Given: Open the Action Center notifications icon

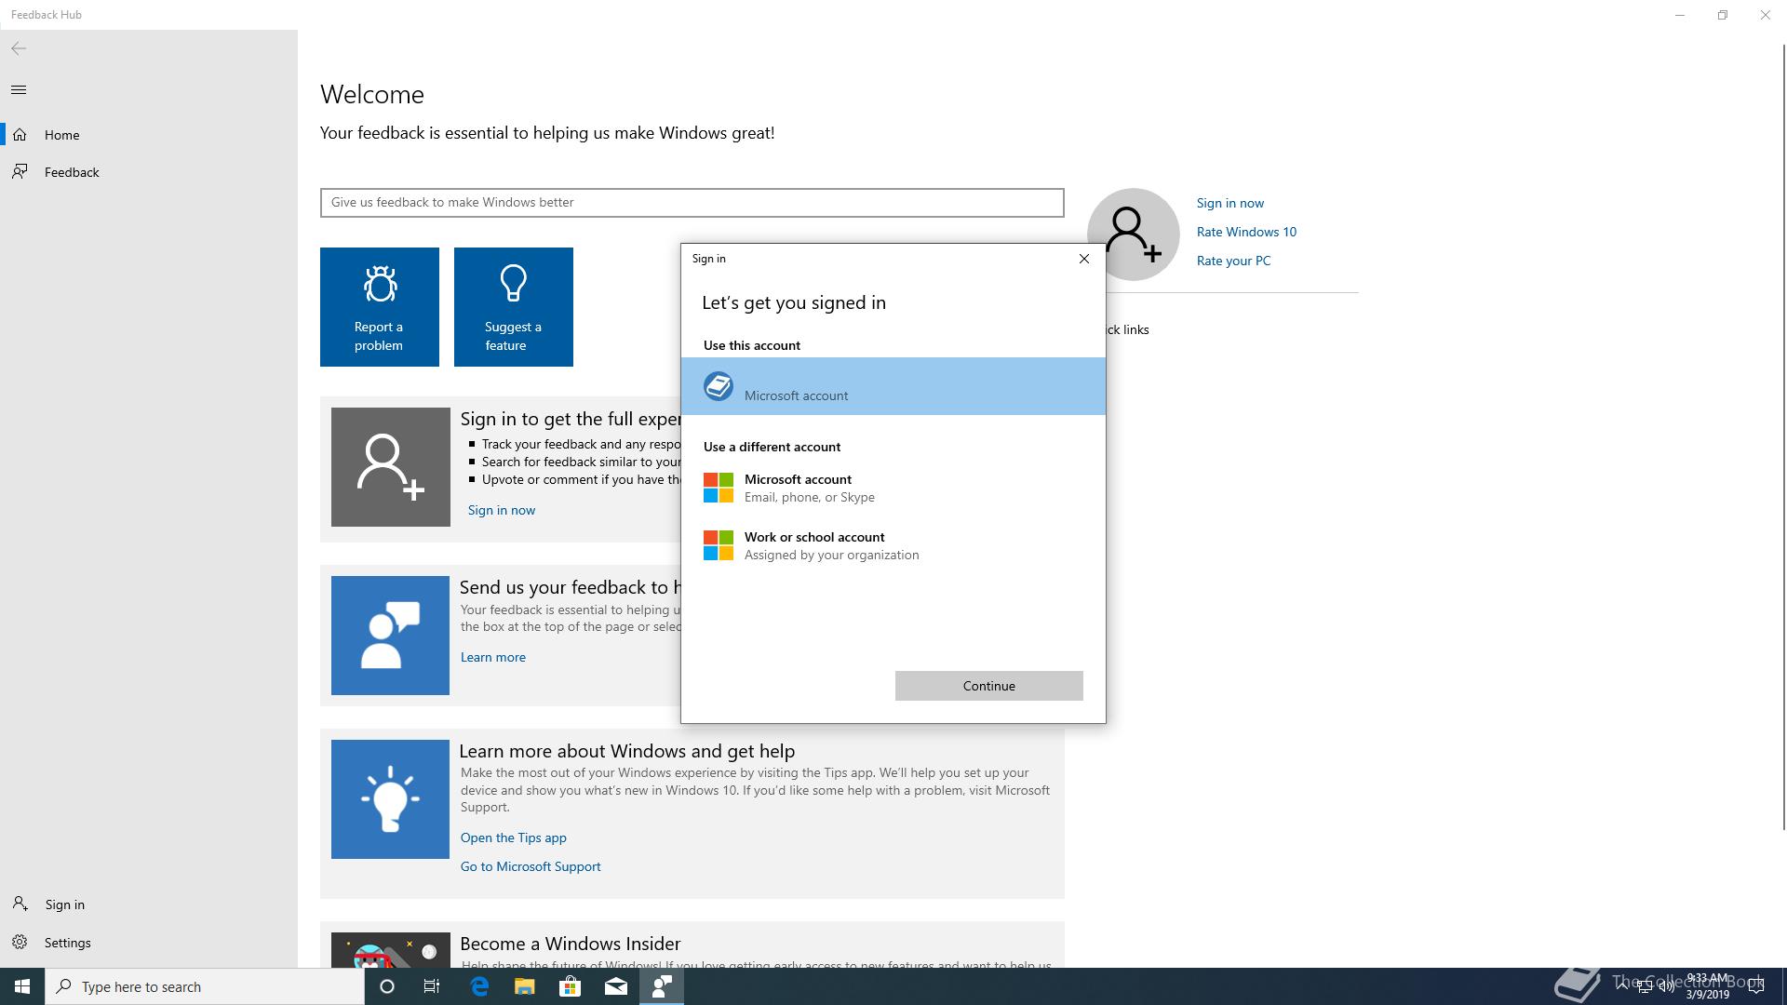Looking at the screenshot, I should (1756, 986).
